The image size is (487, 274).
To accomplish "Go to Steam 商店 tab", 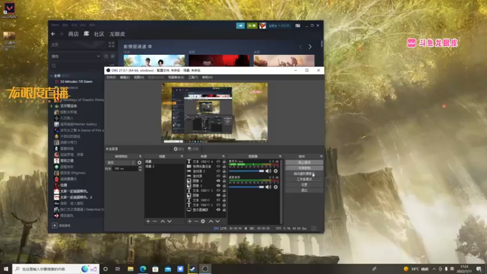I will click(73, 34).
